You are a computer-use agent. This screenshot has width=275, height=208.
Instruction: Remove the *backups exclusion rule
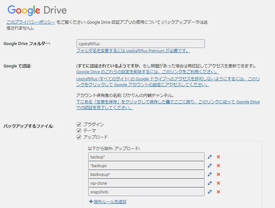[218, 166]
